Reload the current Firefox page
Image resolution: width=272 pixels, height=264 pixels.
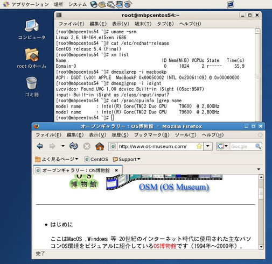click(74, 146)
